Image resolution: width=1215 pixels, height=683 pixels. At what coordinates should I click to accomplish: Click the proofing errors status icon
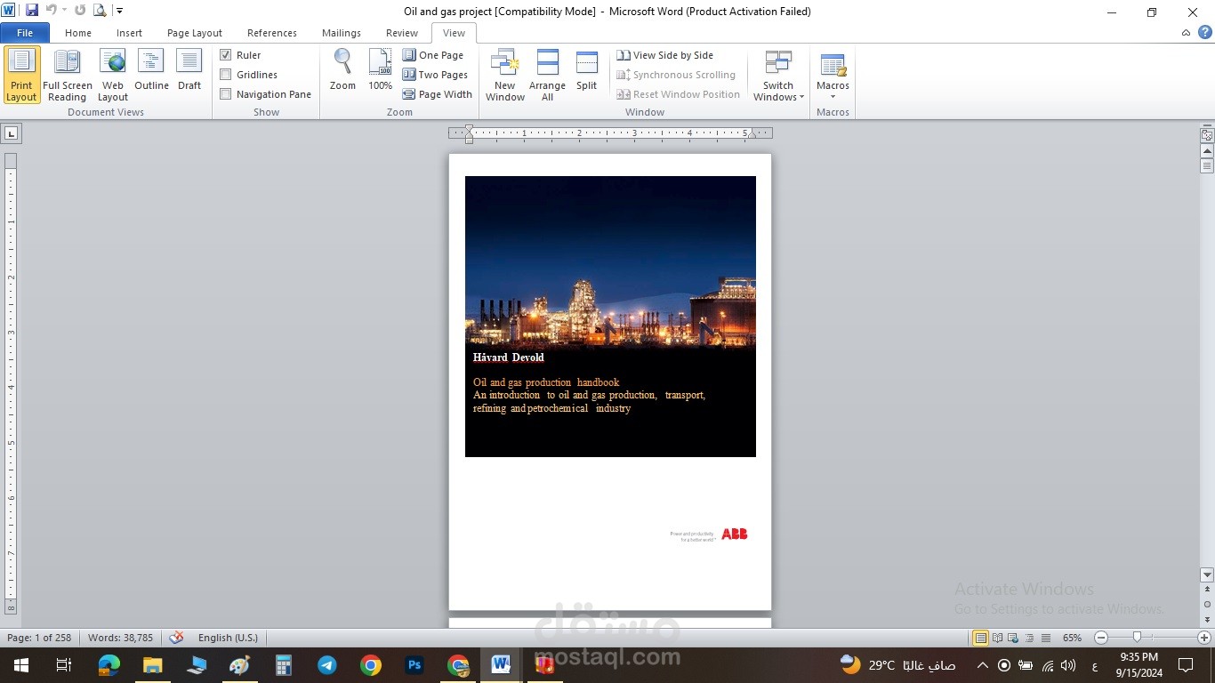[176, 638]
